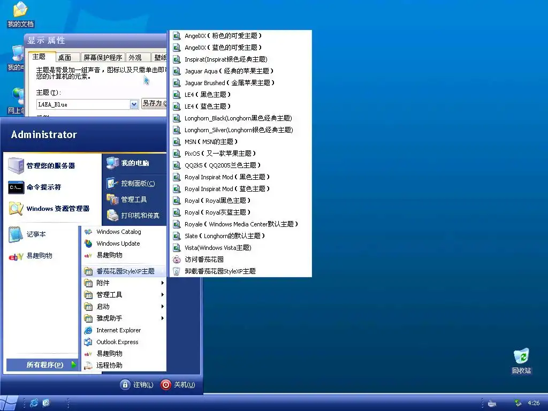Choose Royal Inspirat Mod blue theme

pyautogui.click(x=241, y=189)
